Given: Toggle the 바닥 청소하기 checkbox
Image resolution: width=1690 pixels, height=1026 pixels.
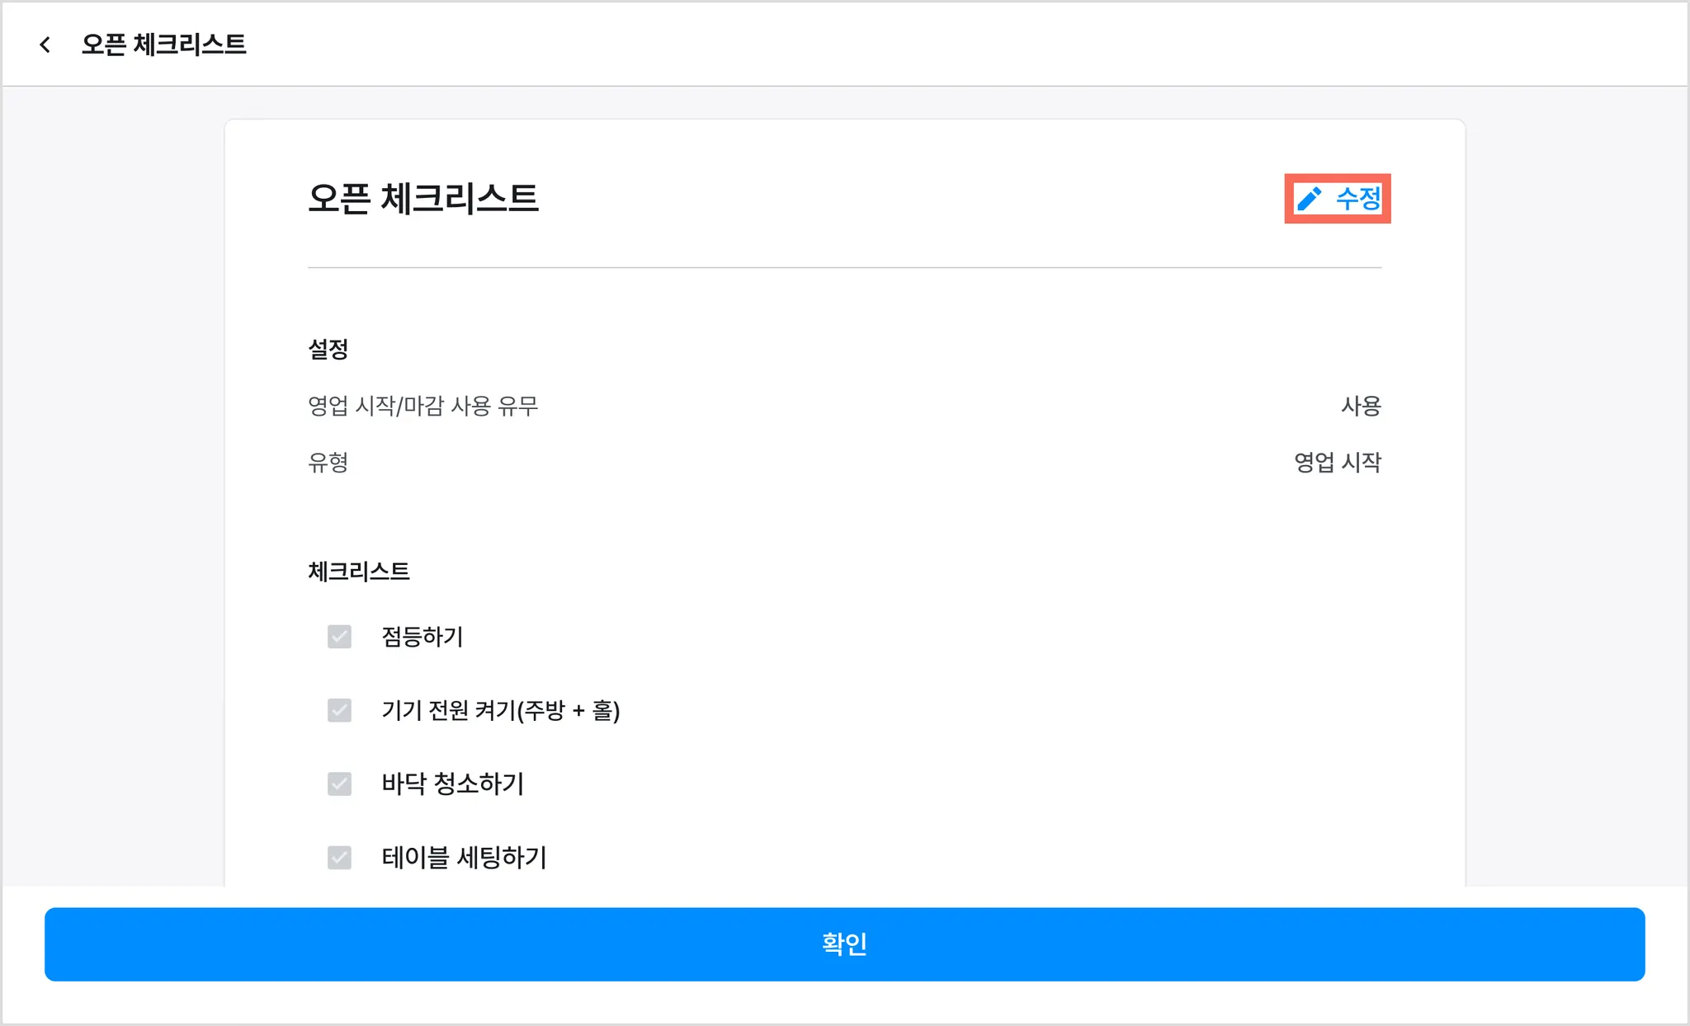Looking at the screenshot, I should pos(339,784).
